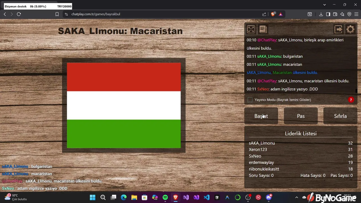Viewport: 361px width, 203px height.
Task: Open the tab search dropdown arrow
Action: (x=324, y=5)
